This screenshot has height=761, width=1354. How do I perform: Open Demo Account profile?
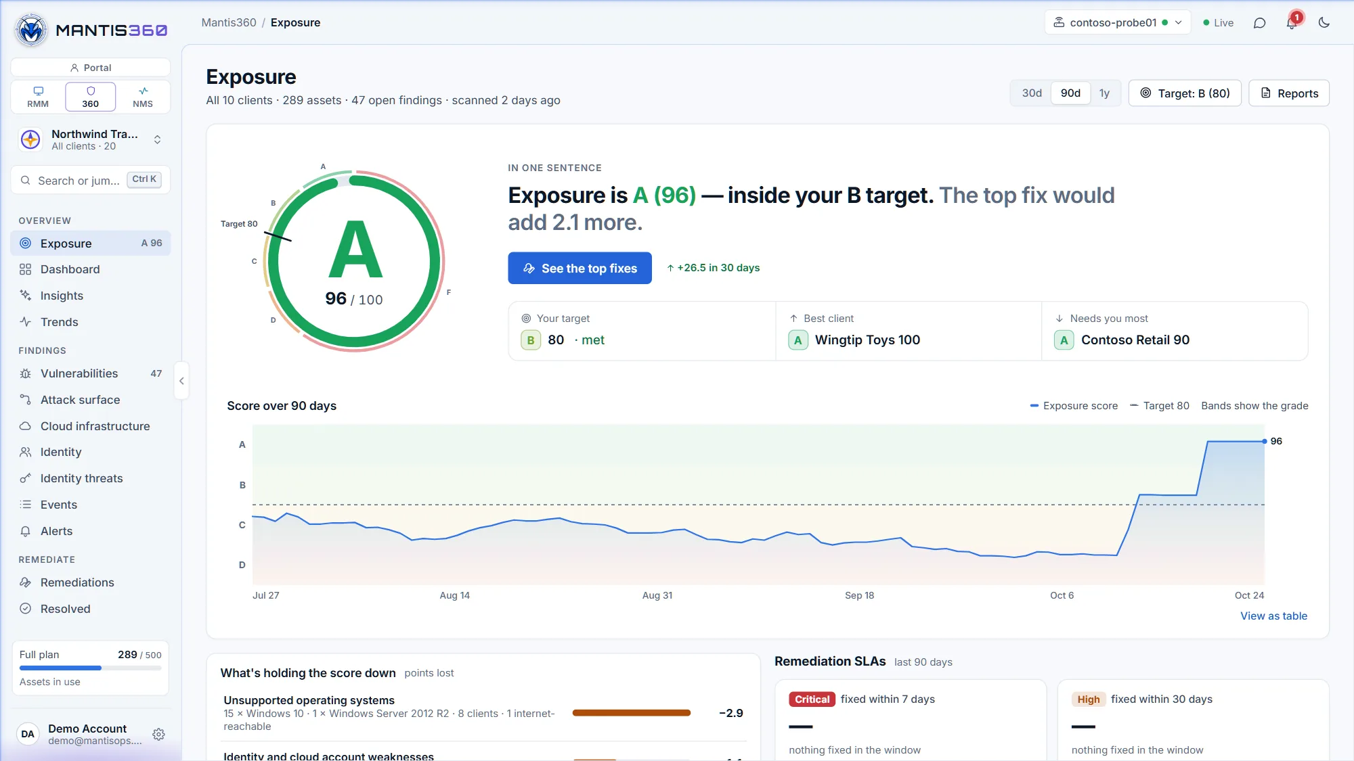click(x=80, y=734)
